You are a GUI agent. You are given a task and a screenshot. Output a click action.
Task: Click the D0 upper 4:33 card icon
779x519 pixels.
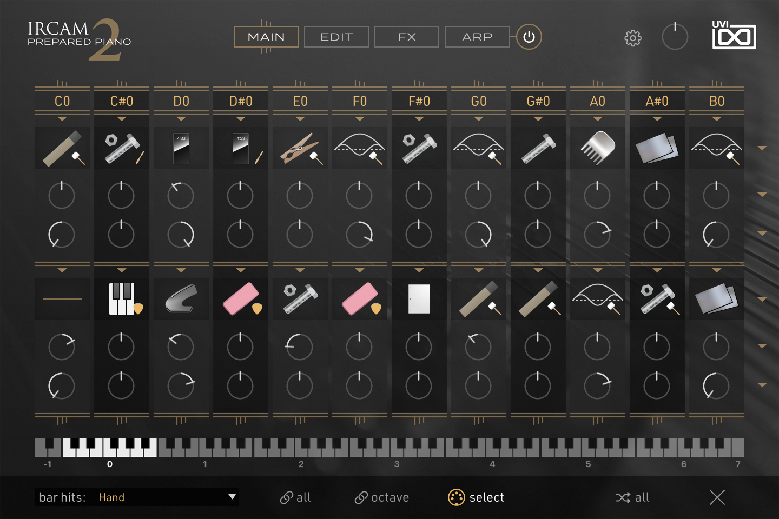(x=181, y=148)
